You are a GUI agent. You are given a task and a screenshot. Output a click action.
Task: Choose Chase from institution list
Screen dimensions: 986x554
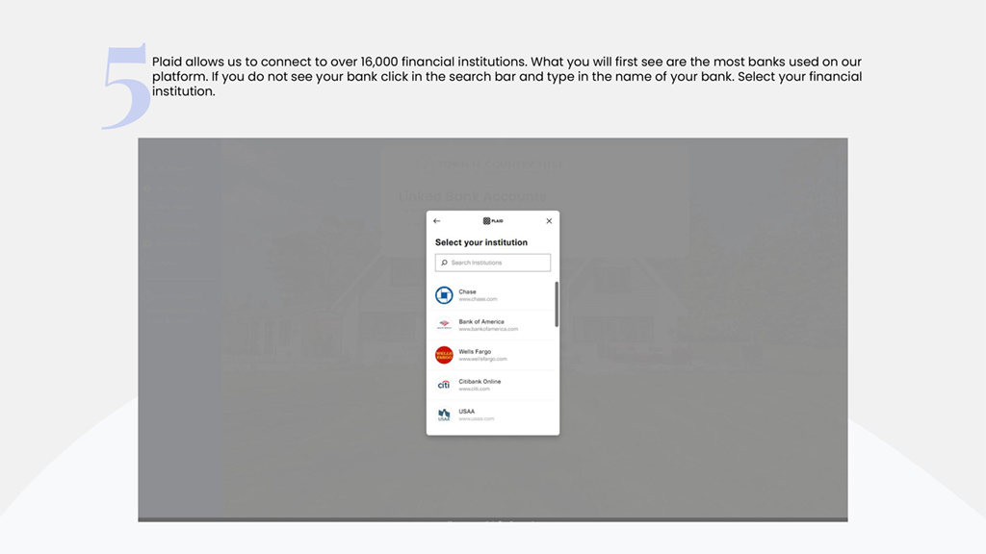[x=467, y=291]
